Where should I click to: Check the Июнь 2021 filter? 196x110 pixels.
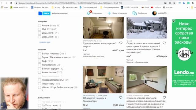tap(40, 33)
